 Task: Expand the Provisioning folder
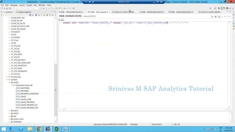pyautogui.click(x=7, y=77)
